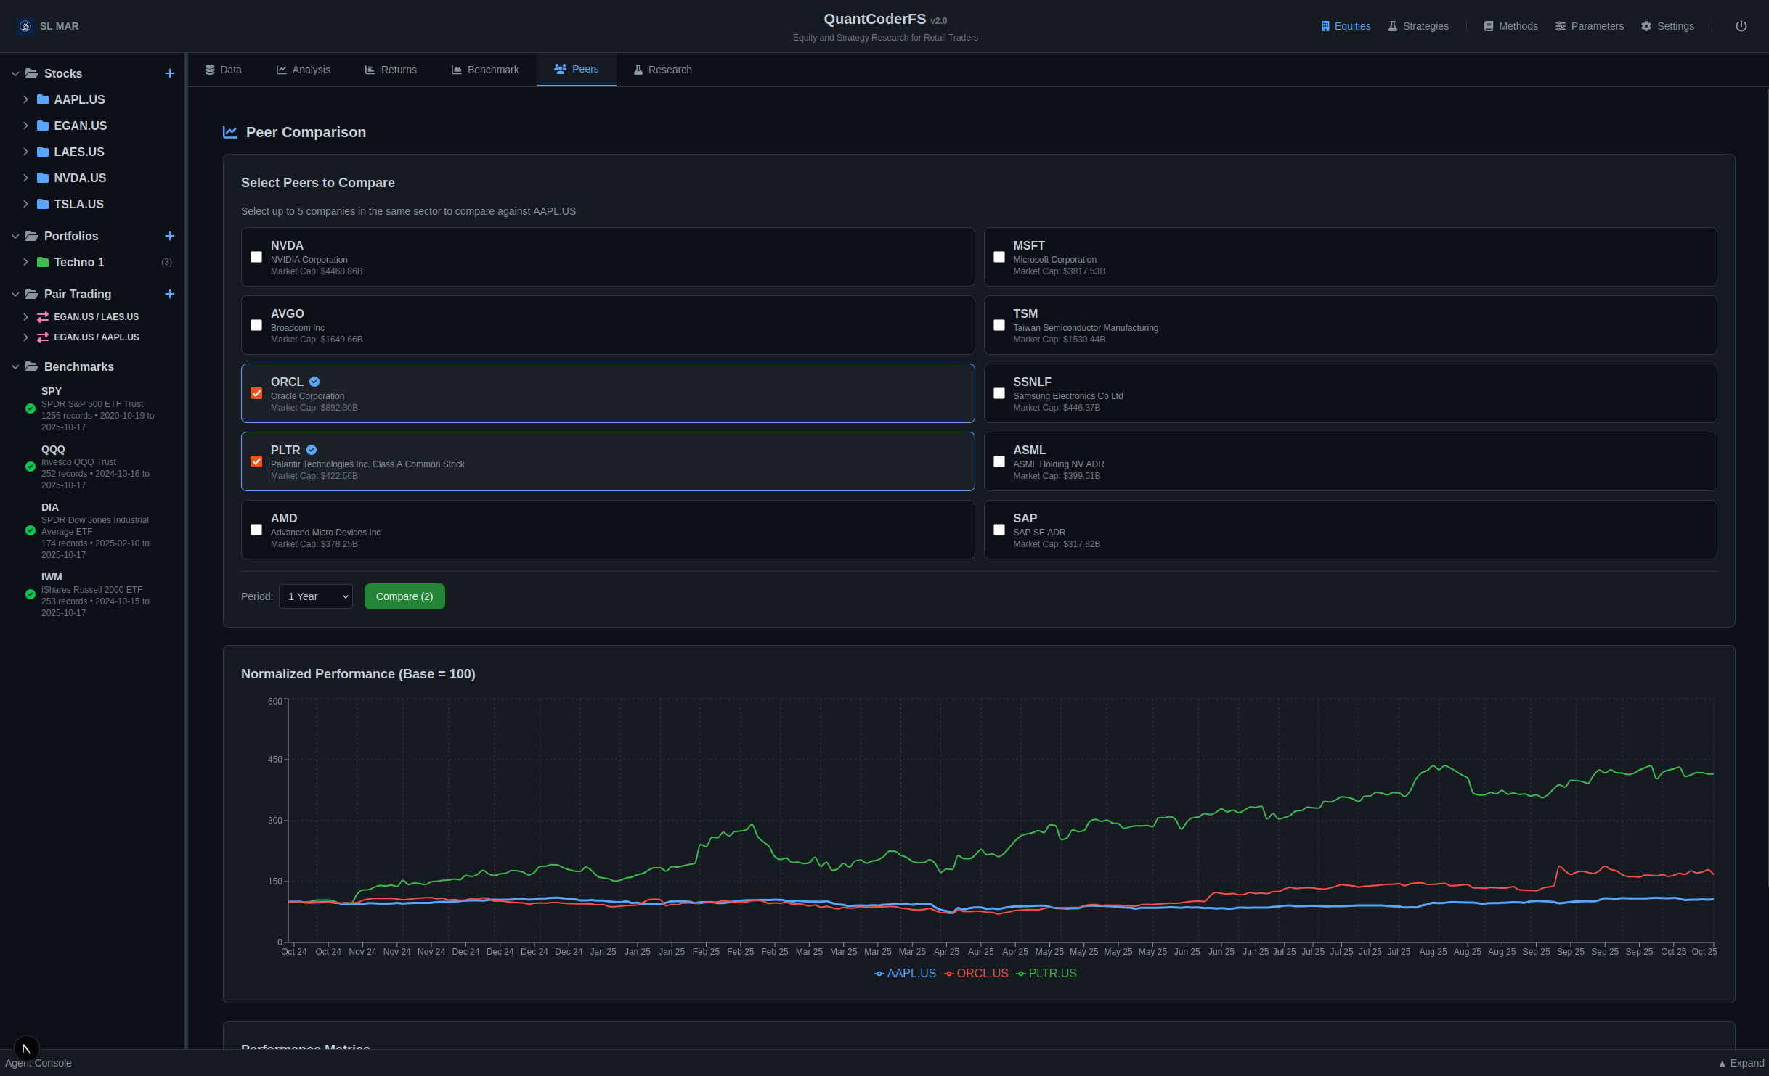Viewport: 1769px width, 1076px height.
Task: Check MSFT to add it as a peer
Action: point(999,256)
